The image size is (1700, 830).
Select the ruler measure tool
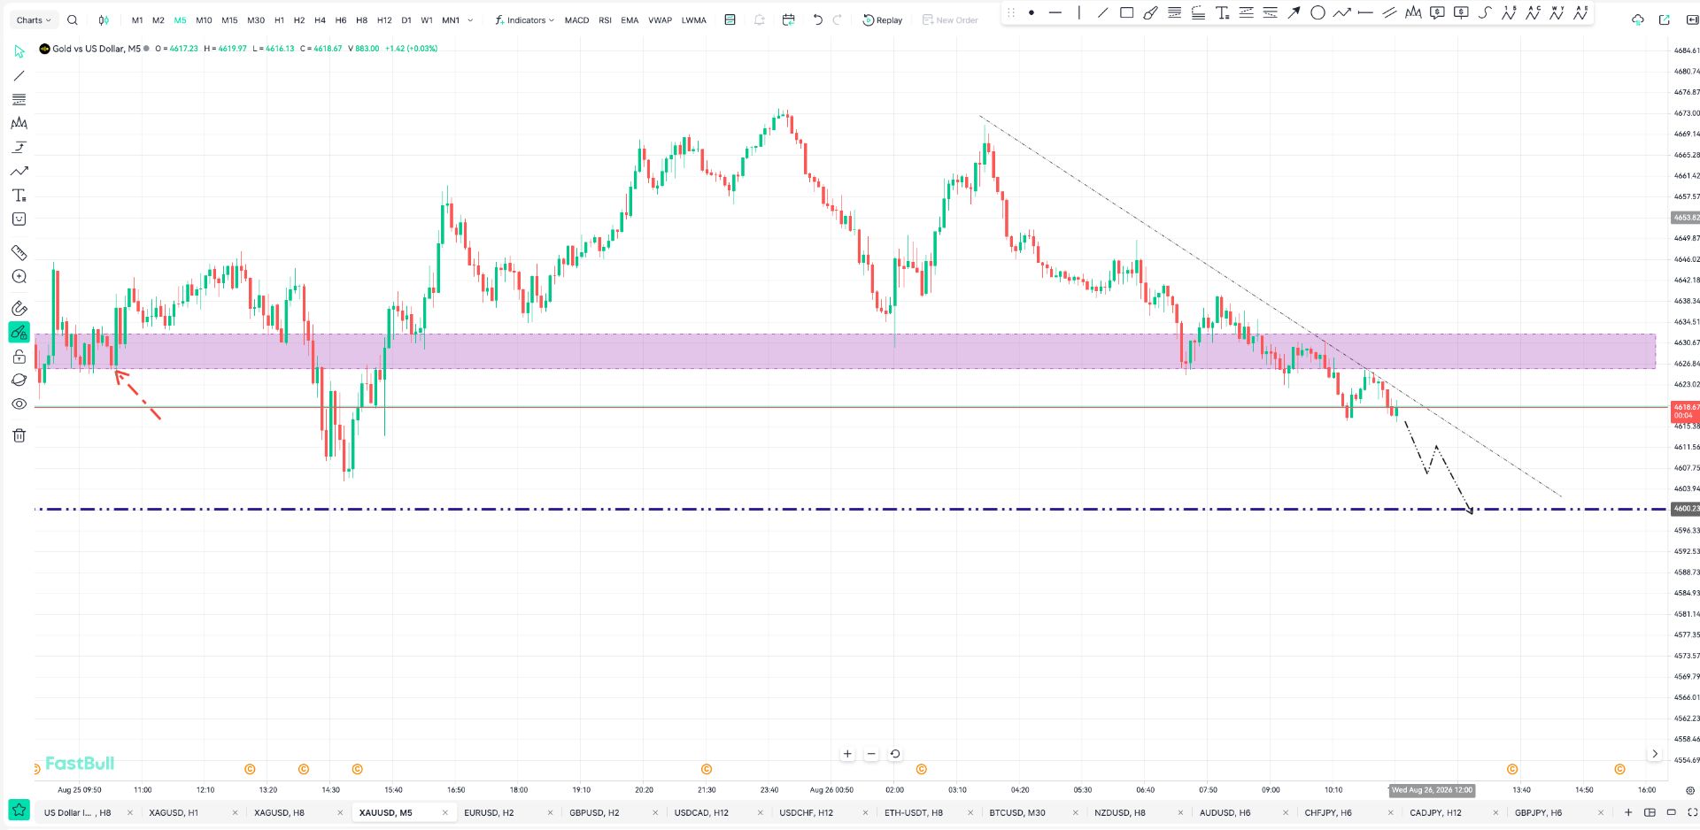tap(19, 252)
